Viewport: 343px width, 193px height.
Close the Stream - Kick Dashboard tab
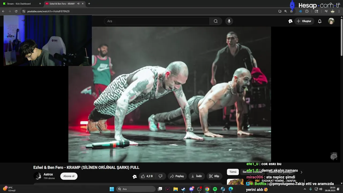40,4
